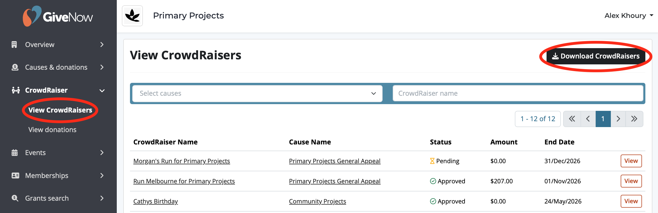Viewport: 658px width, 213px height.
Task: Click the End Date column header
Action: tap(559, 142)
